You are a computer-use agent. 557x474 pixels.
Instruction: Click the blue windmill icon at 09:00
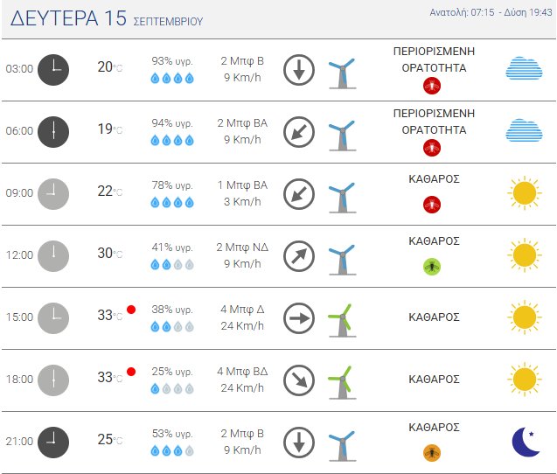point(340,194)
